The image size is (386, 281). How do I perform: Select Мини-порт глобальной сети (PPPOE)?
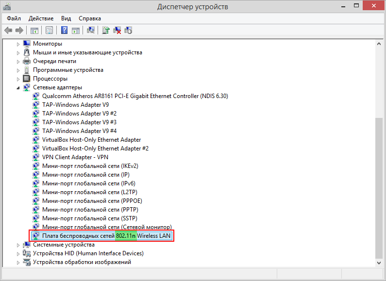click(92, 201)
